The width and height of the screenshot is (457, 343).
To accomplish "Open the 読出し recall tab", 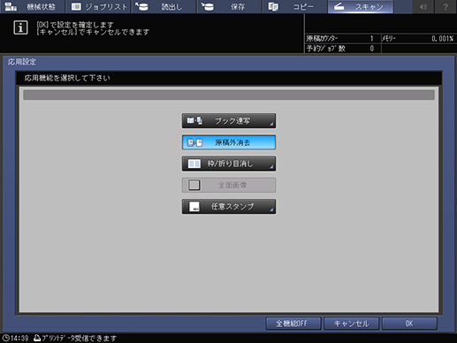I will (164, 6).
